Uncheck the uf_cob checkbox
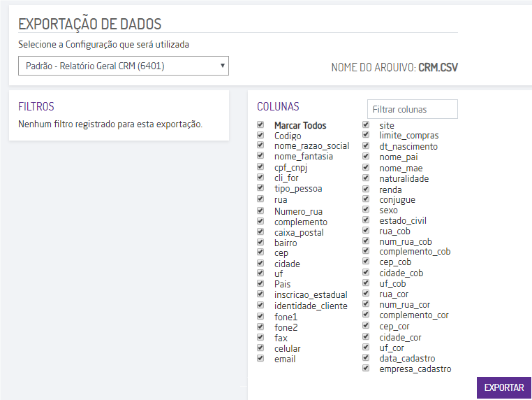532x400 pixels. (366, 283)
